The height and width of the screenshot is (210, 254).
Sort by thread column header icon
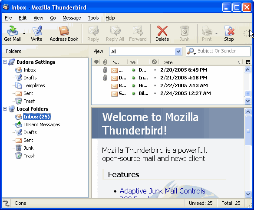click(x=96, y=62)
